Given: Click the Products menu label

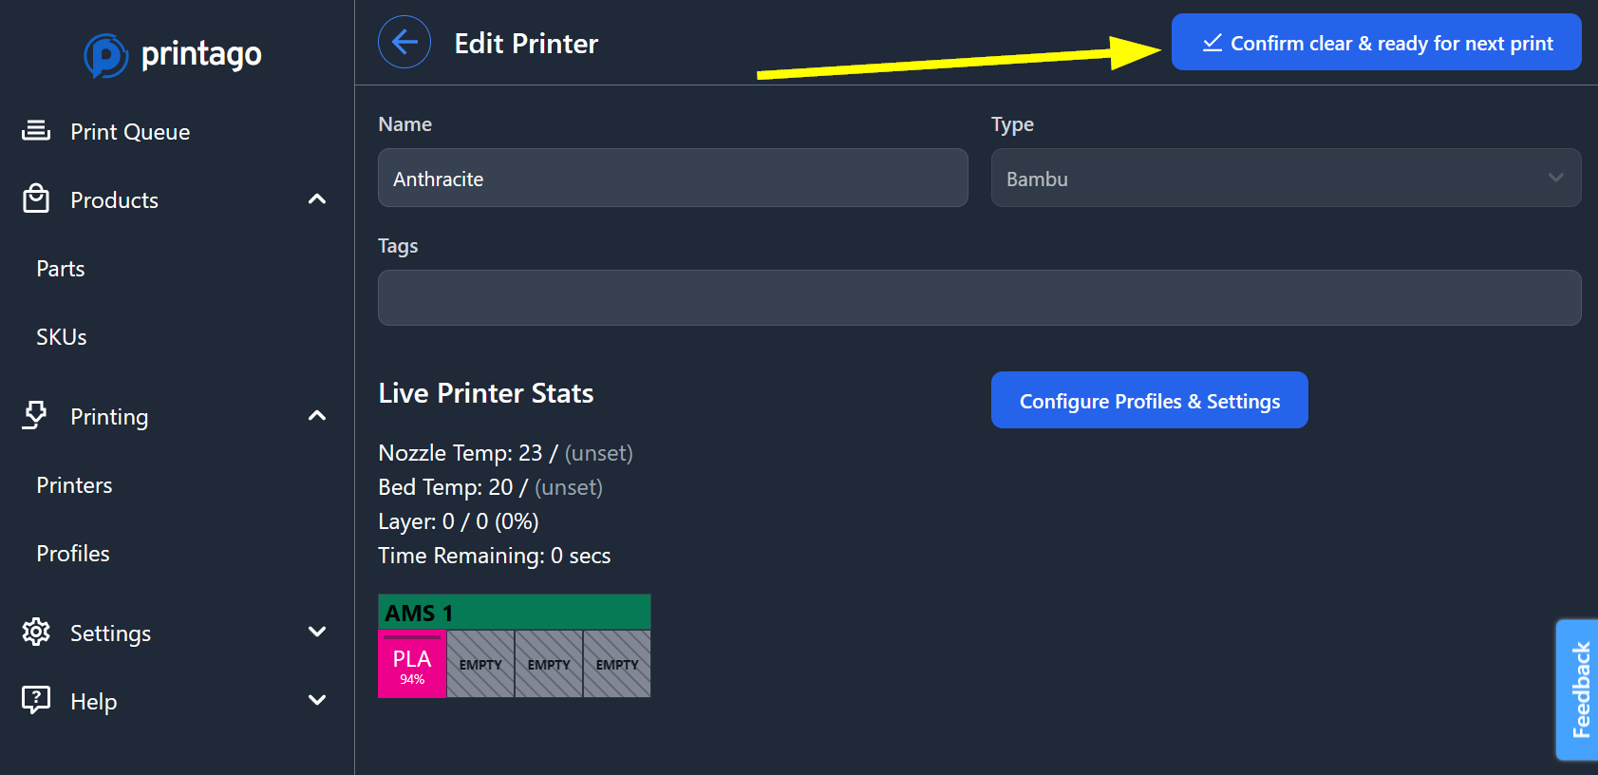Looking at the screenshot, I should pos(114,200).
